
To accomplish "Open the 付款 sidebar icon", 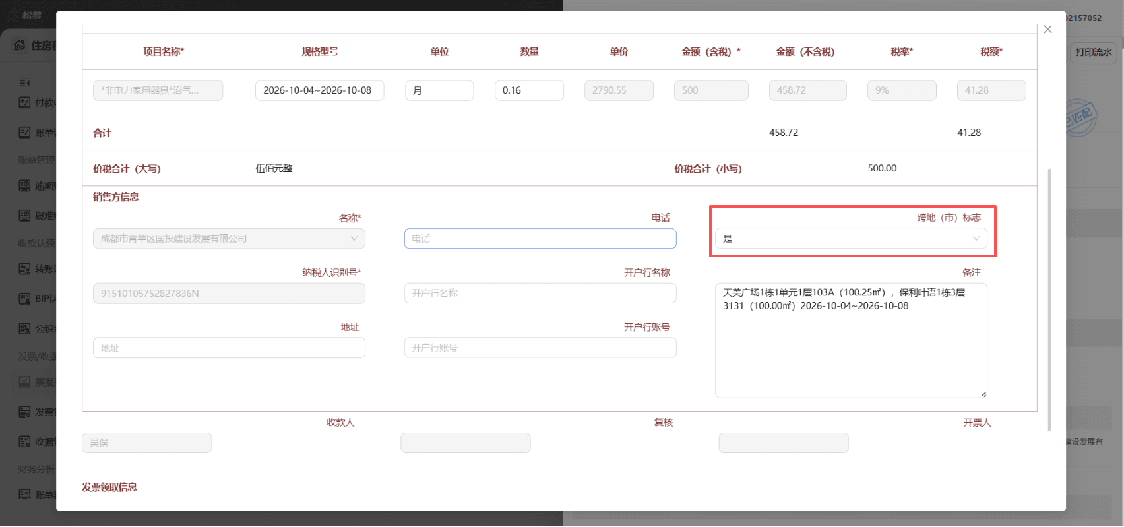I will pos(24,102).
